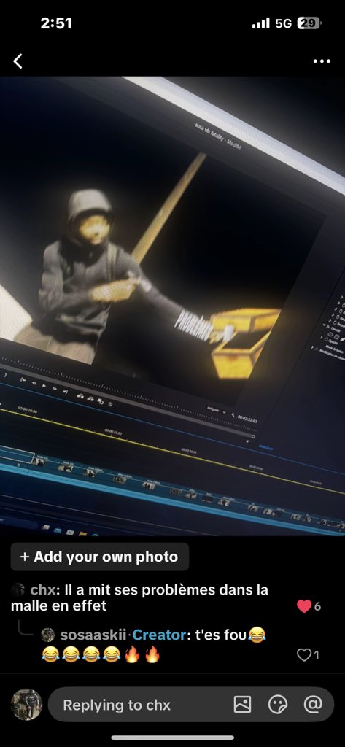This screenshot has height=747, width=345.
Task: Tap chx's small avatar beside the comment
Action: pos(18,589)
